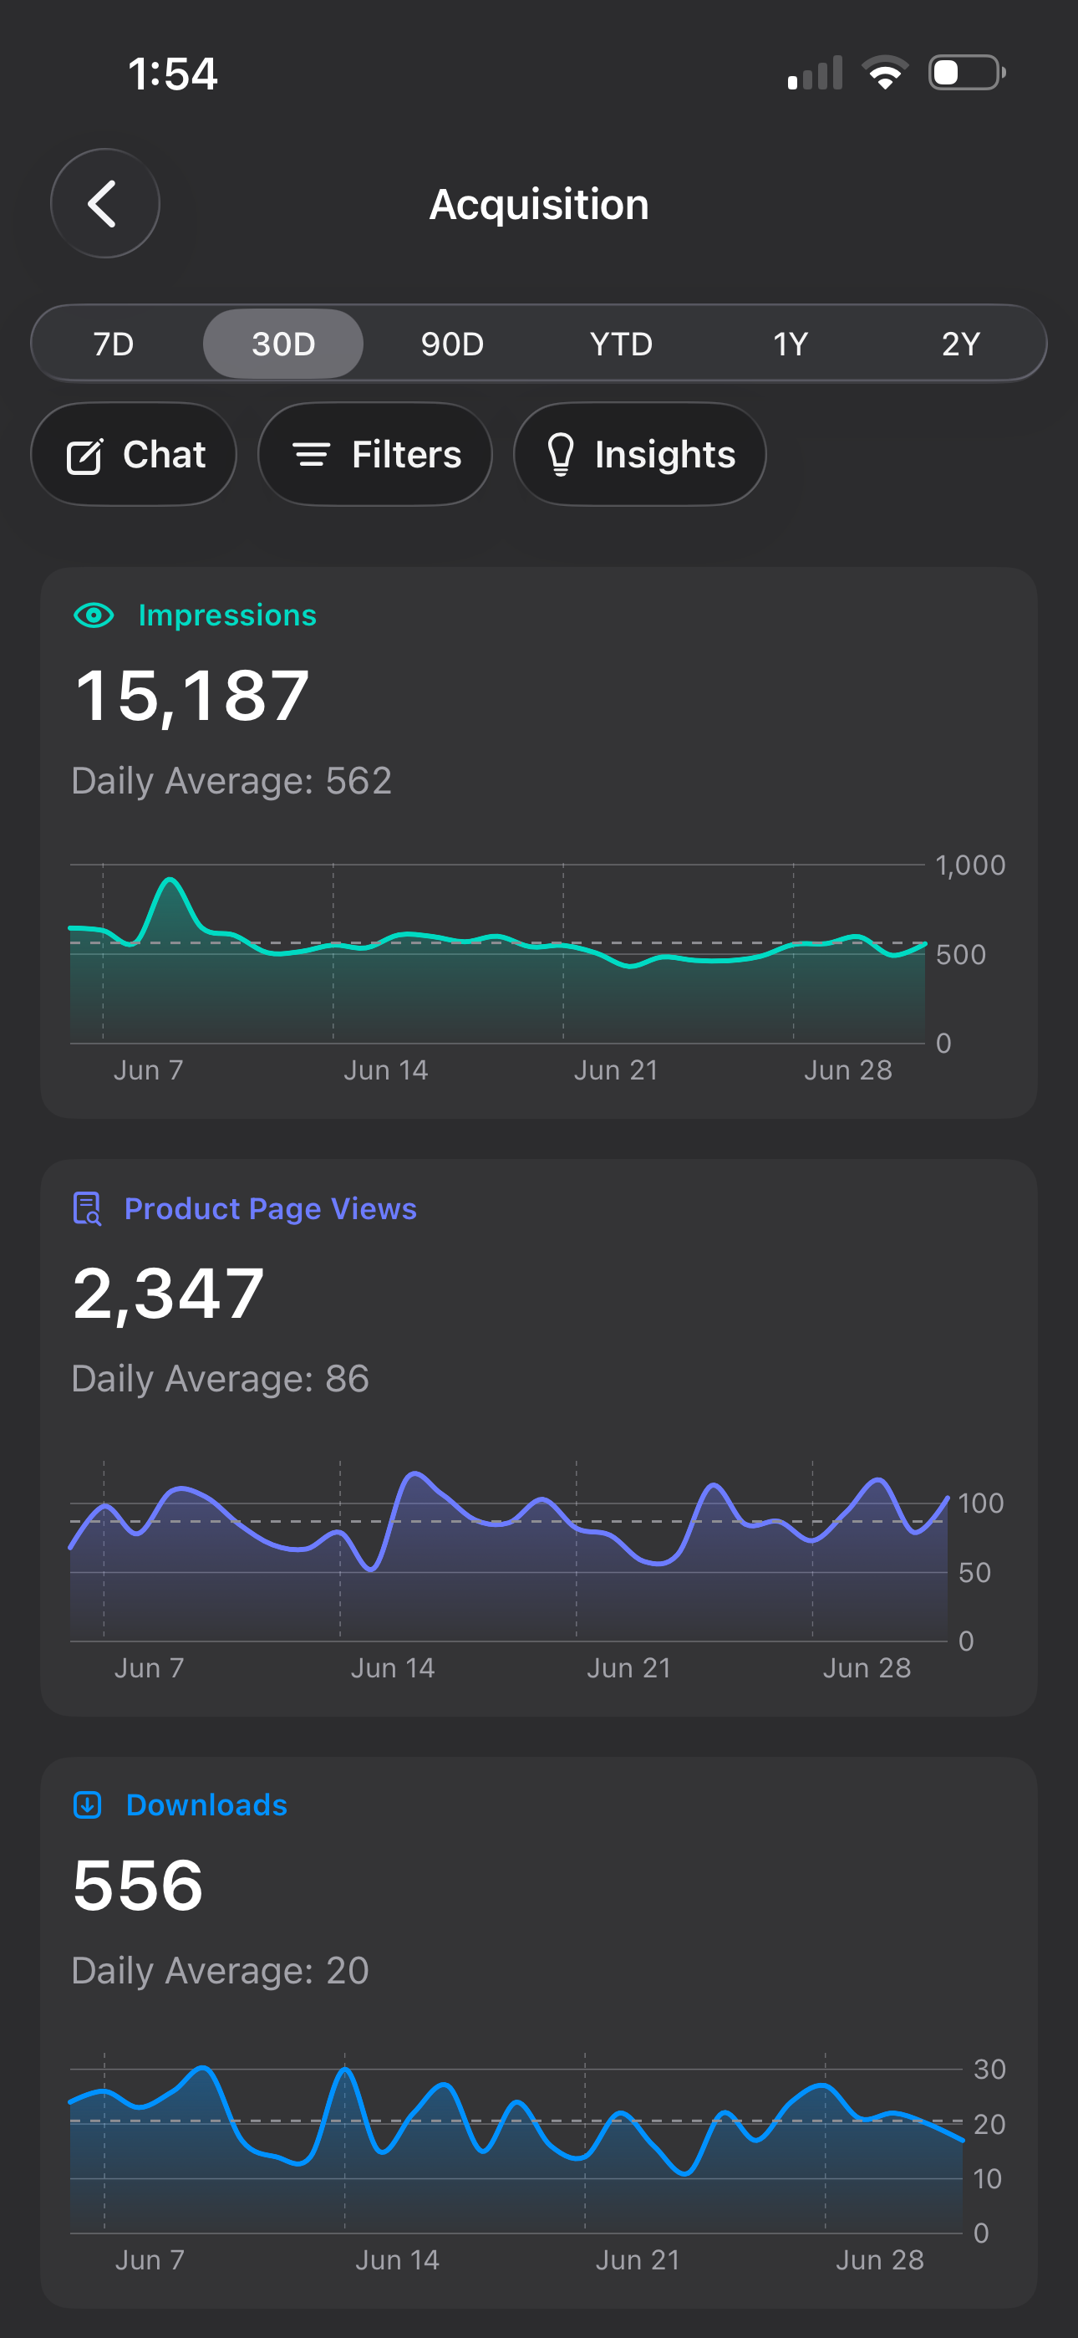
Task: Tap 'Daily Average: 562' text
Action: (231, 782)
